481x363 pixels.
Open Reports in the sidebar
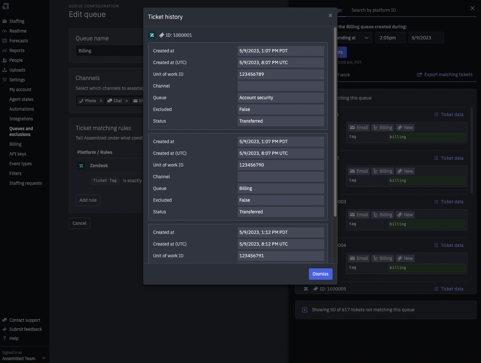(17, 50)
